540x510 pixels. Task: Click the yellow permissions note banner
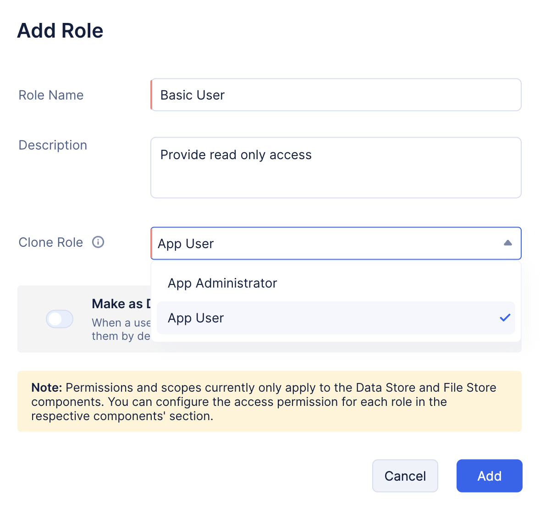tap(270, 401)
